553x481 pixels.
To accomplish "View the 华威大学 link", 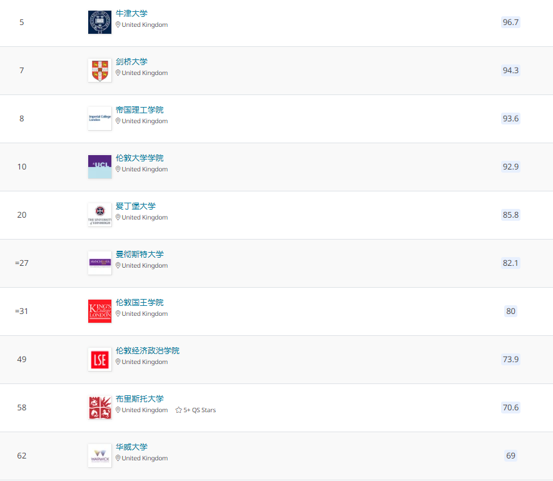I will 131,447.
